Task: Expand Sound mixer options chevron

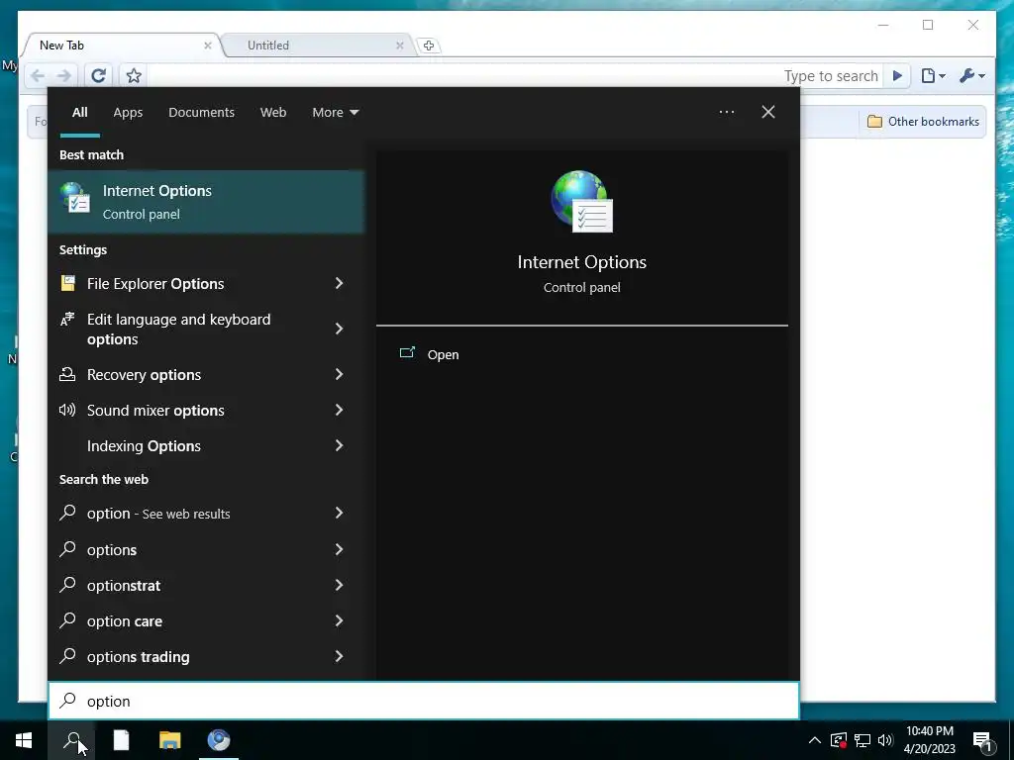Action: coord(339,410)
